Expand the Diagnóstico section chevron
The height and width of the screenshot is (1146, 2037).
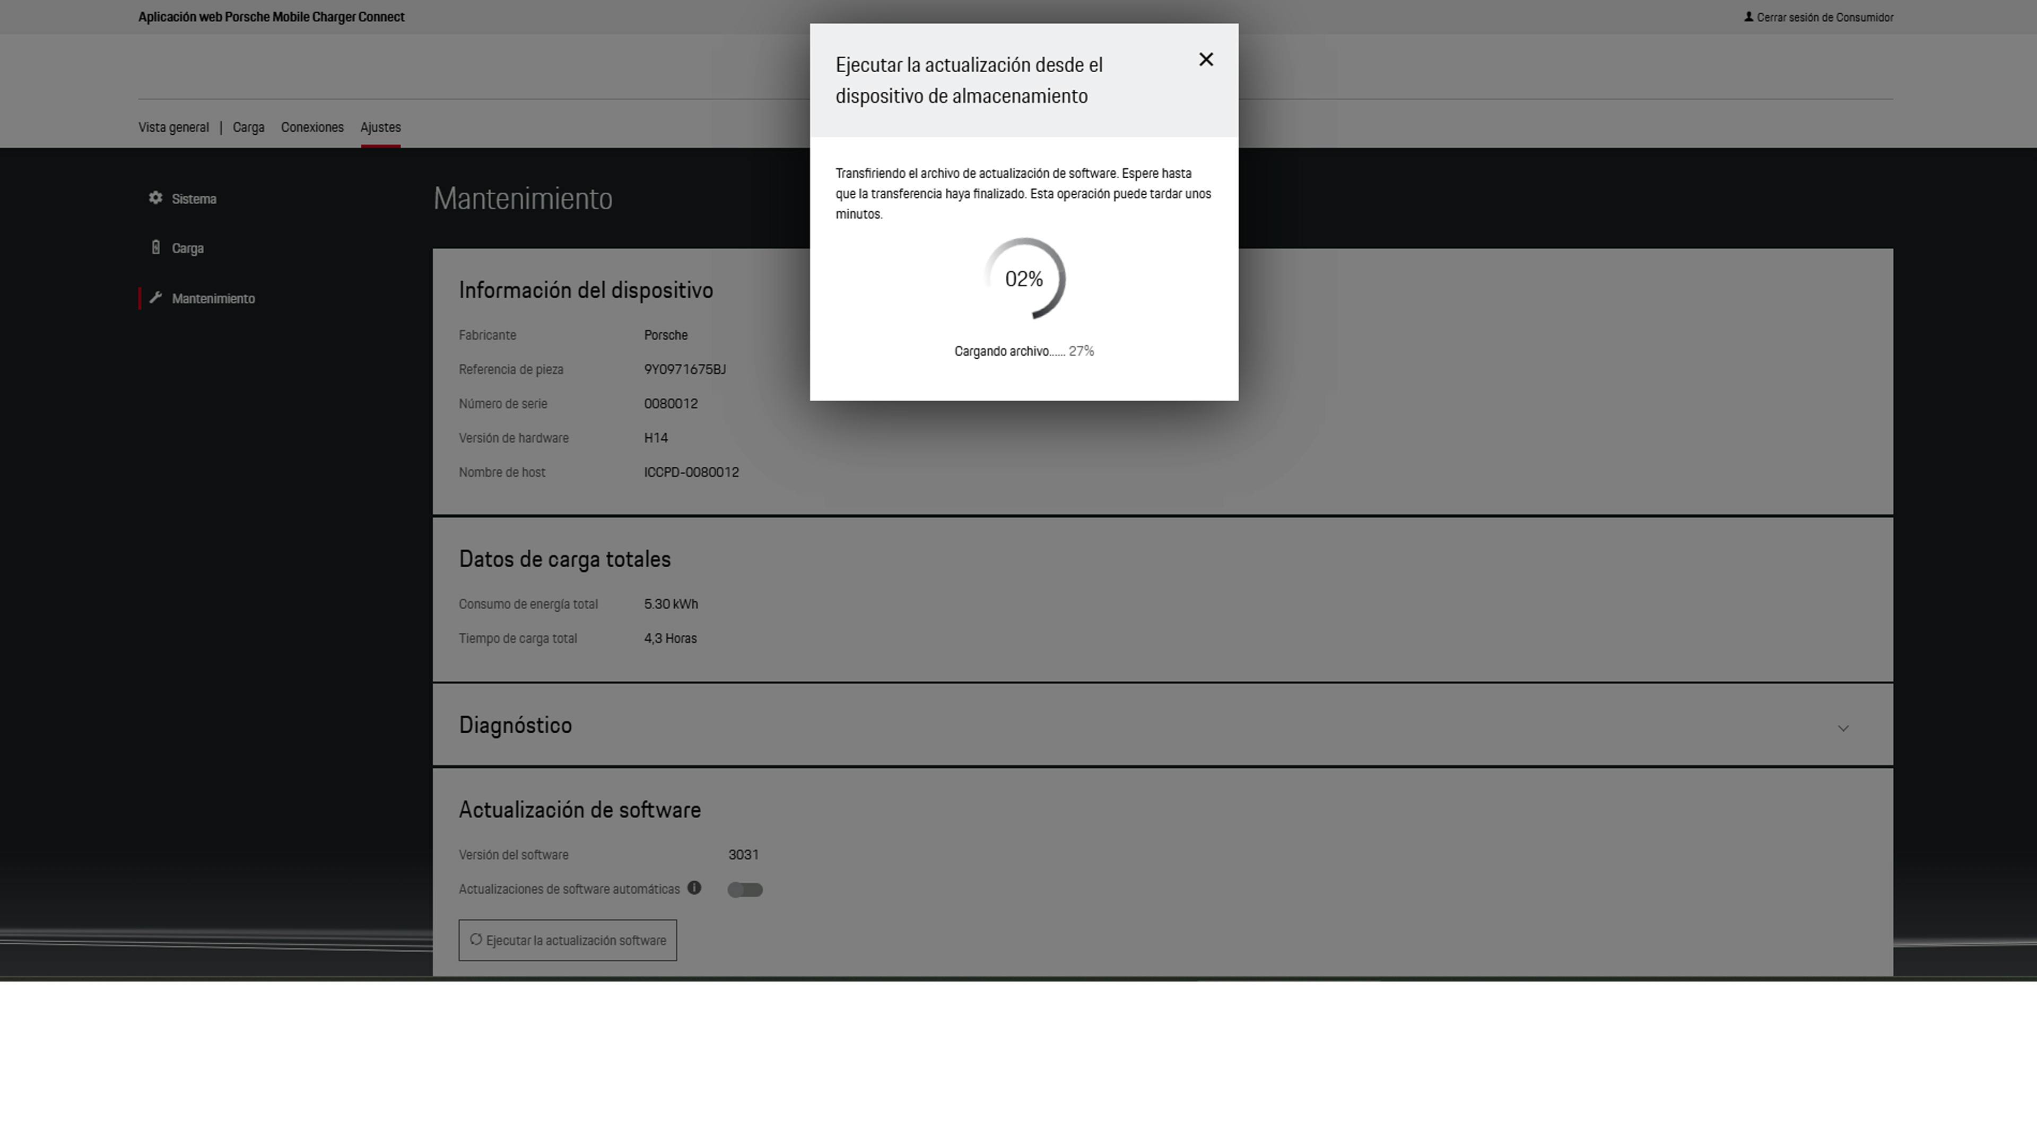(1843, 728)
